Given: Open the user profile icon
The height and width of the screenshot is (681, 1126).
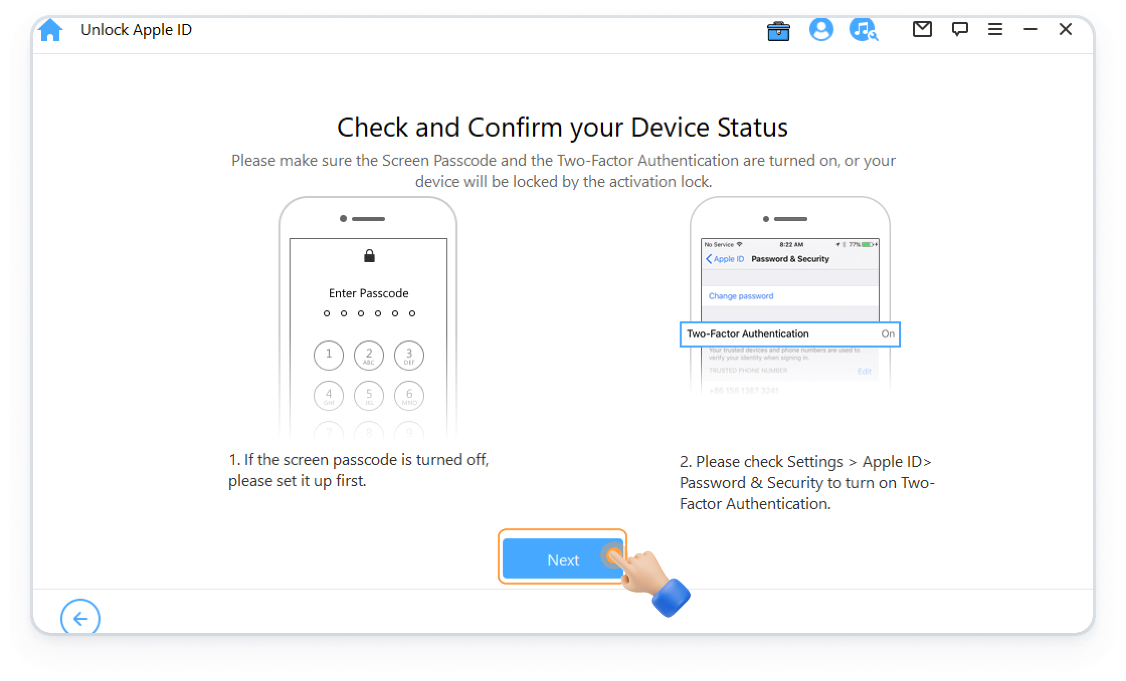Looking at the screenshot, I should coord(822,31).
